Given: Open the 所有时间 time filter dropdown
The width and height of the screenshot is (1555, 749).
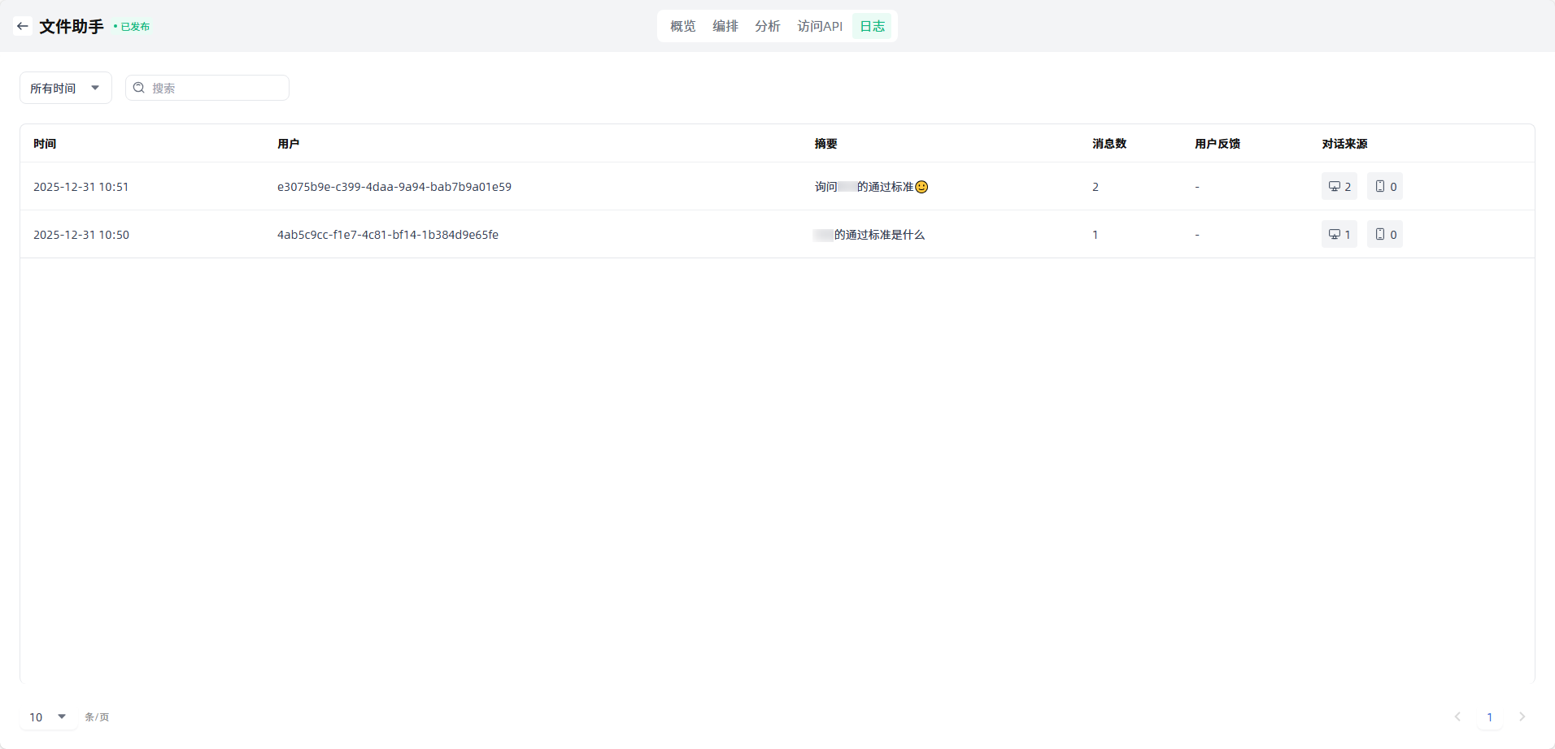Looking at the screenshot, I should 65,88.
